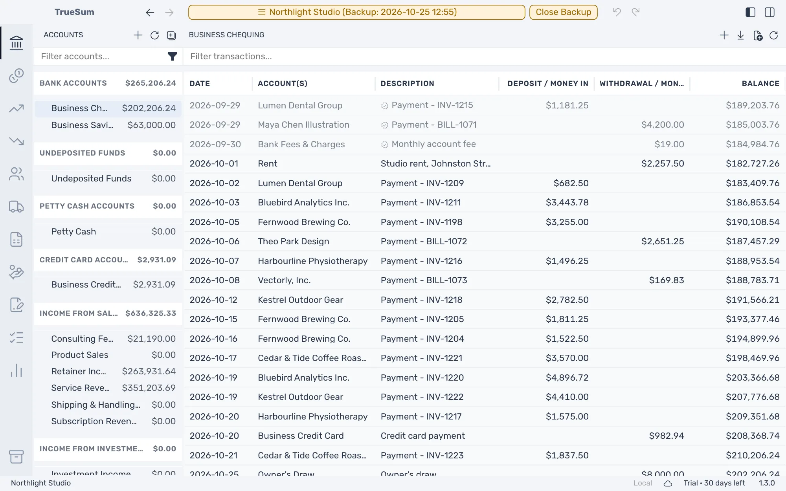Open the checklist tasks icon in sidebar
The width and height of the screenshot is (786, 491).
(16, 338)
